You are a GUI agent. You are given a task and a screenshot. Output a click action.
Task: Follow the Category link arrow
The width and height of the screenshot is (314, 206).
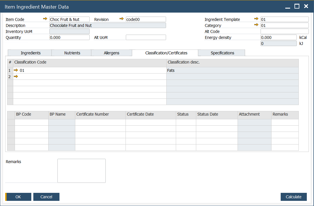(x=256, y=25)
